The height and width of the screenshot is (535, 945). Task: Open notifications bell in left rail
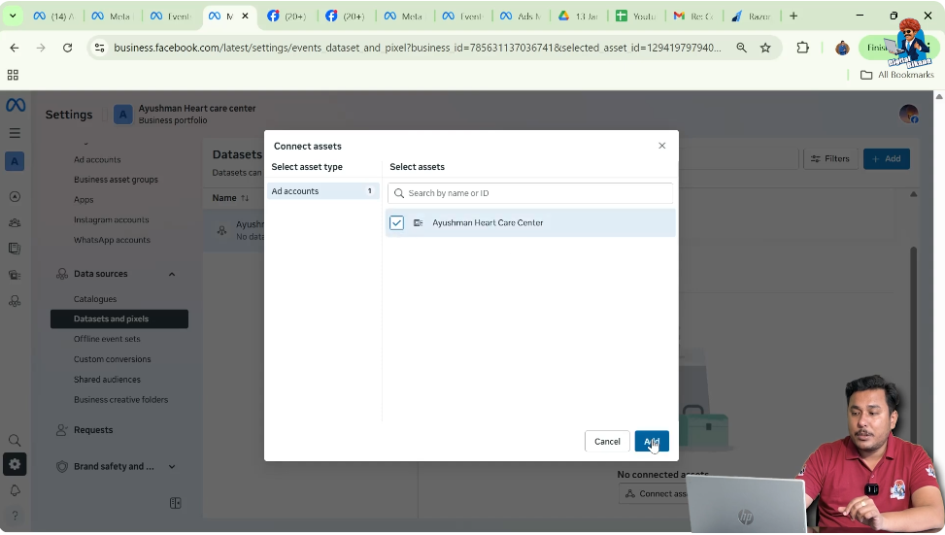[x=16, y=490]
